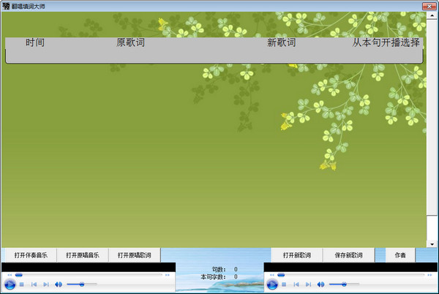Image resolution: width=439 pixels, height=294 pixels.
Task: Click 打开原唱音乐 button
Action: point(82,255)
